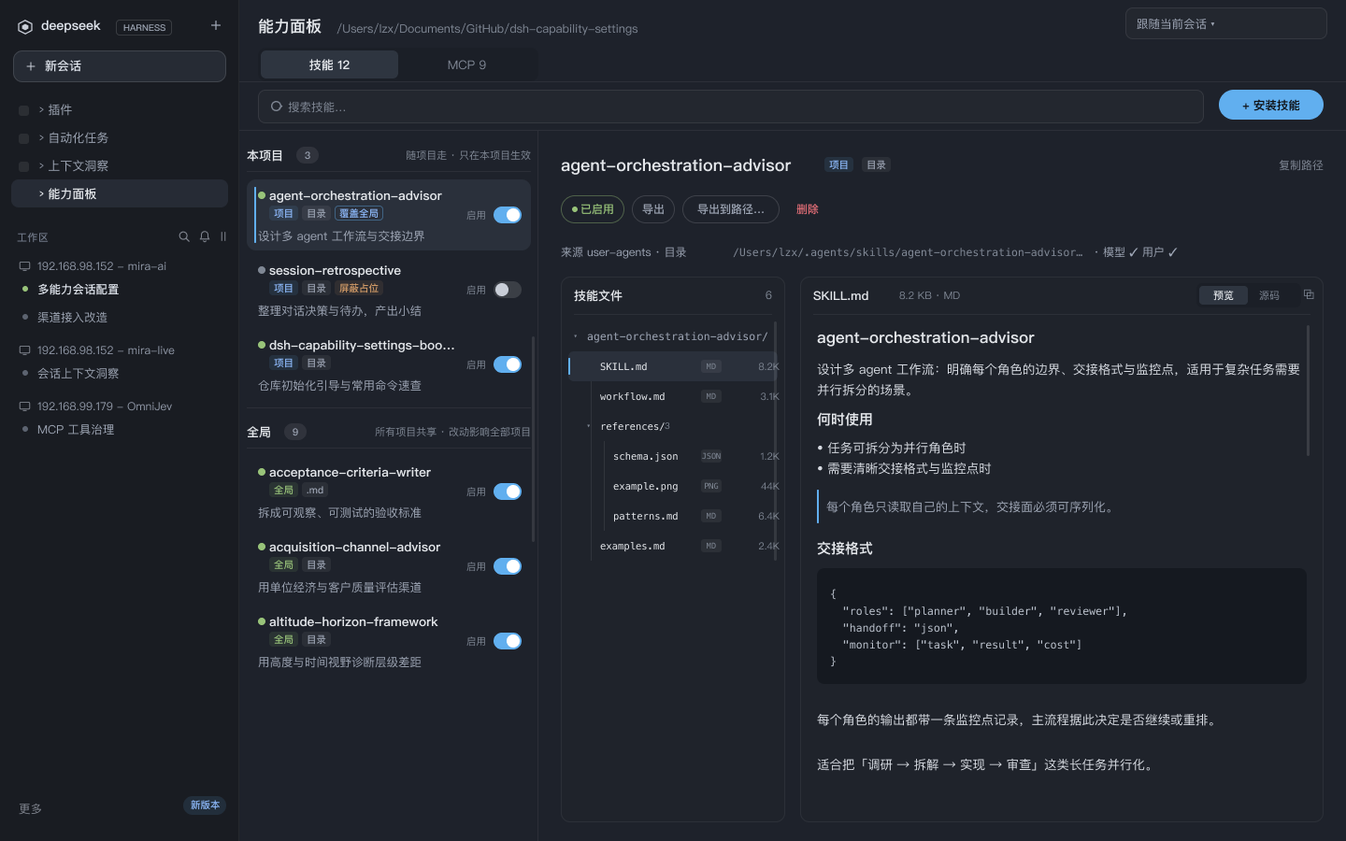The width and height of the screenshot is (1346, 841).
Task: Select 源码 view tab
Action: tap(1268, 295)
